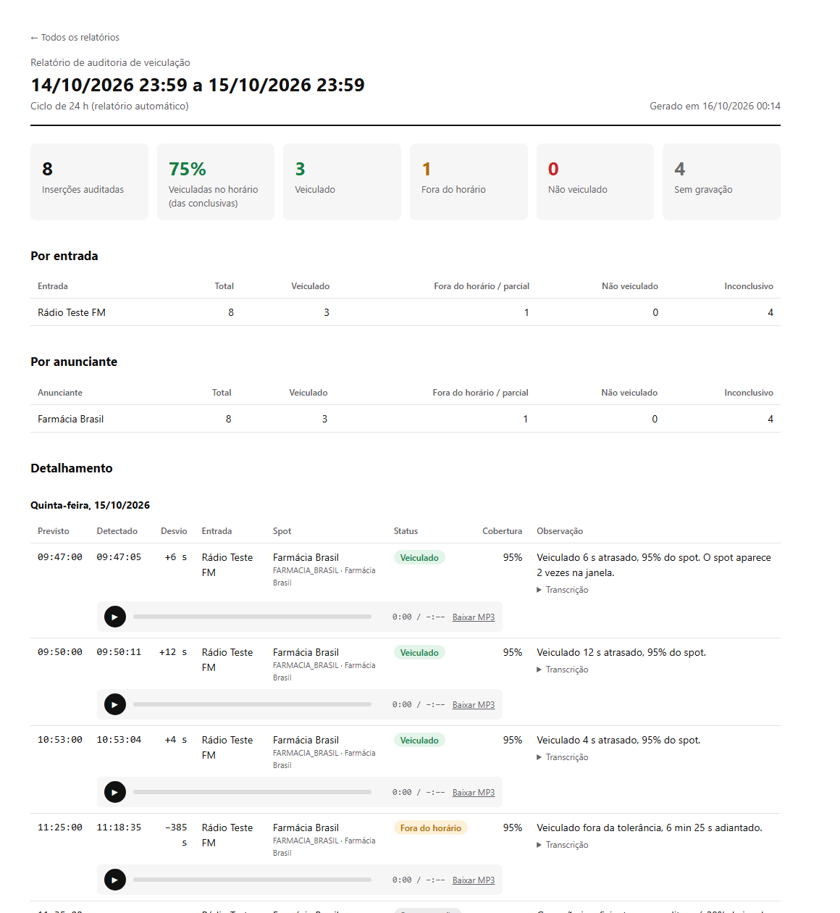Image resolution: width=840 pixels, height=913 pixels.
Task: Download MP3 of the 10:53:00 insertion
Action: pyautogui.click(x=474, y=793)
